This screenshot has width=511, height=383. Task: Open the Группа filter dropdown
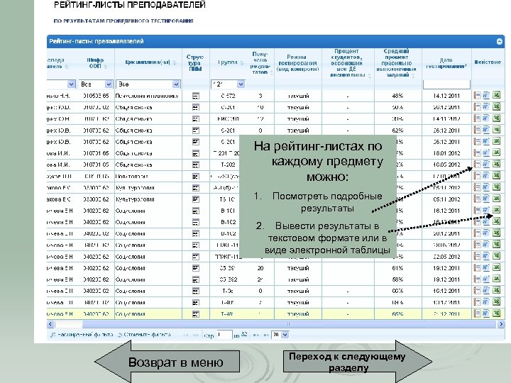point(241,84)
